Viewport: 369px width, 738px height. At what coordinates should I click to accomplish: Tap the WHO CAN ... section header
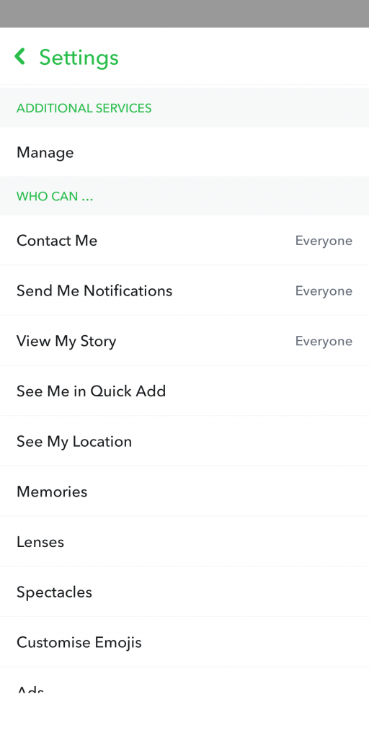184,196
